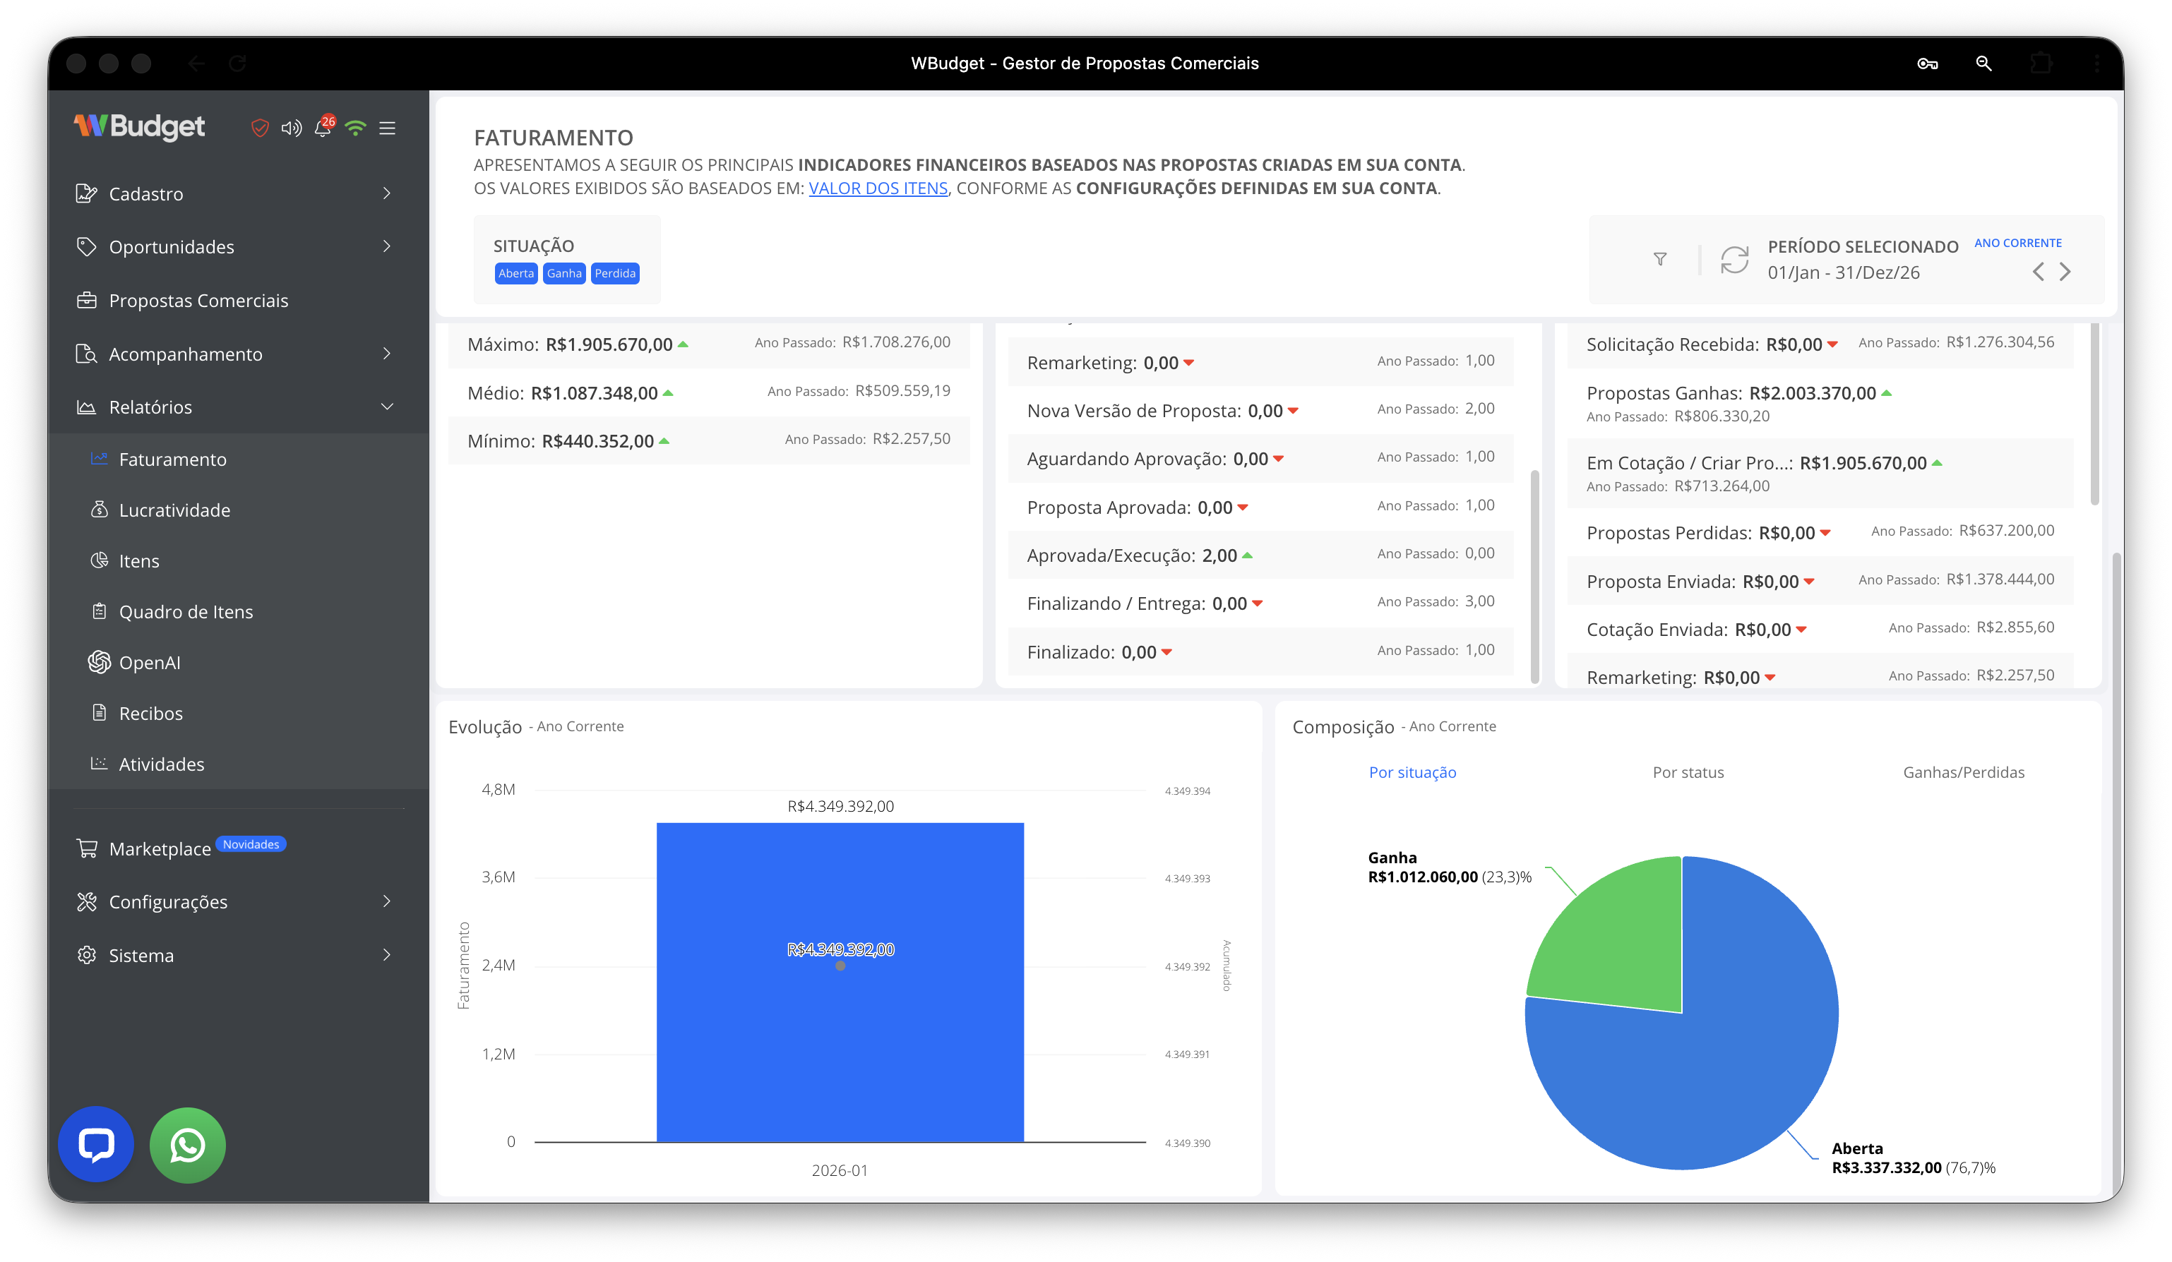Click the red shield security icon
This screenshot has height=1262, width=2172.
coord(259,128)
